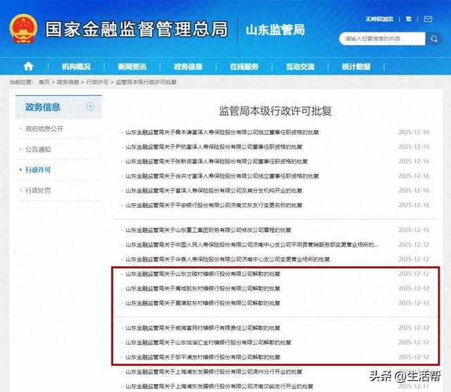Click the 监管局本级行政许可批复 page heading
The height and width of the screenshot is (392, 451).
click(276, 111)
